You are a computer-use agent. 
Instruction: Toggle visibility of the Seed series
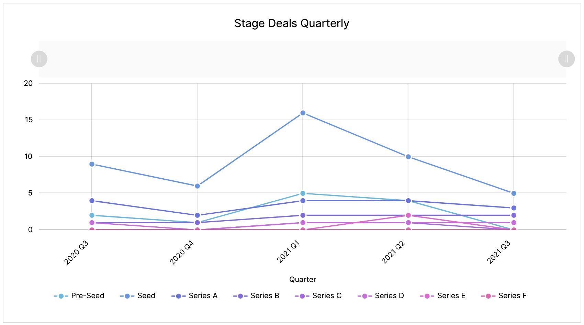(x=146, y=295)
